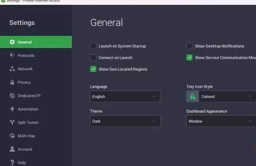
Task: Click the General page heading
Action: click(x=106, y=22)
